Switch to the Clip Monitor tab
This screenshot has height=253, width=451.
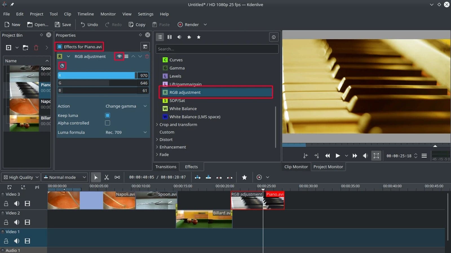pos(296,167)
